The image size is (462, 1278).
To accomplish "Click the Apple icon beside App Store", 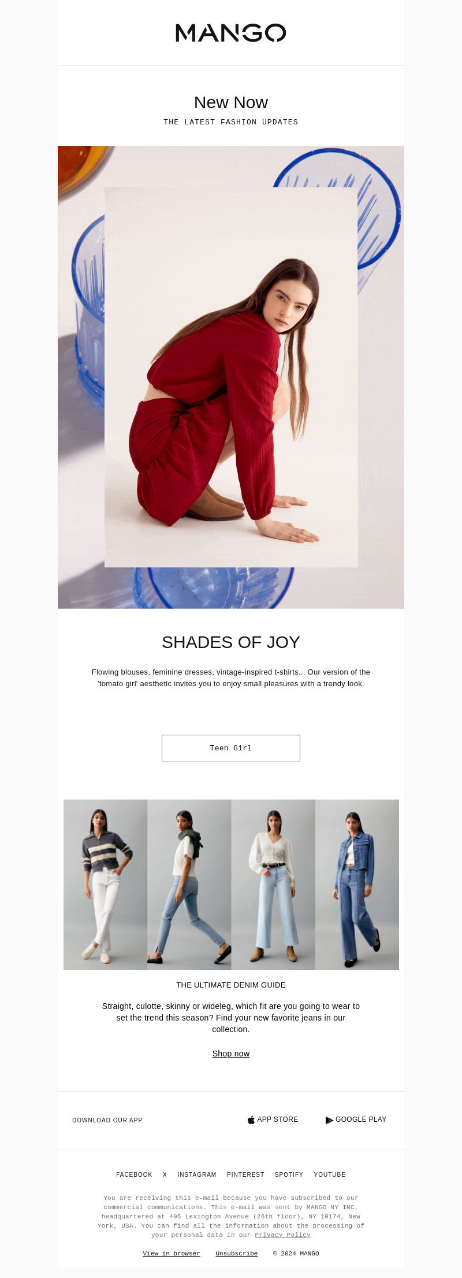I will (x=251, y=1120).
